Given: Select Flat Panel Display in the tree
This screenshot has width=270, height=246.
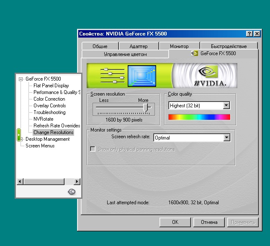Looking at the screenshot, I should click(x=51, y=86).
